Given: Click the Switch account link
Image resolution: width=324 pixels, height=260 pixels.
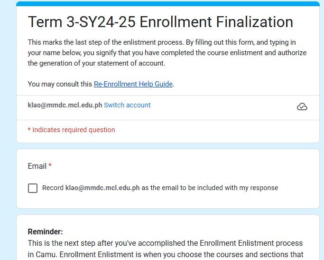Looking at the screenshot, I should tap(127, 105).
